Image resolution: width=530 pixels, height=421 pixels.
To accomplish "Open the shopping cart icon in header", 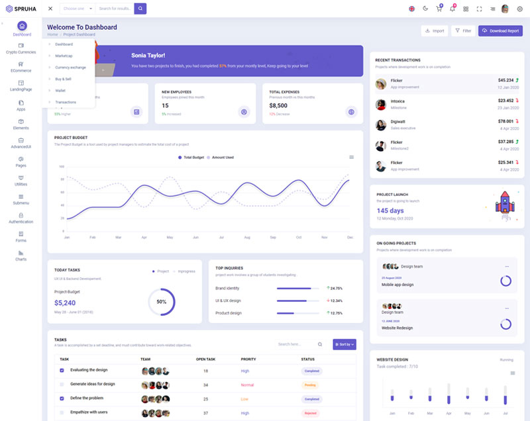I will (439, 9).
